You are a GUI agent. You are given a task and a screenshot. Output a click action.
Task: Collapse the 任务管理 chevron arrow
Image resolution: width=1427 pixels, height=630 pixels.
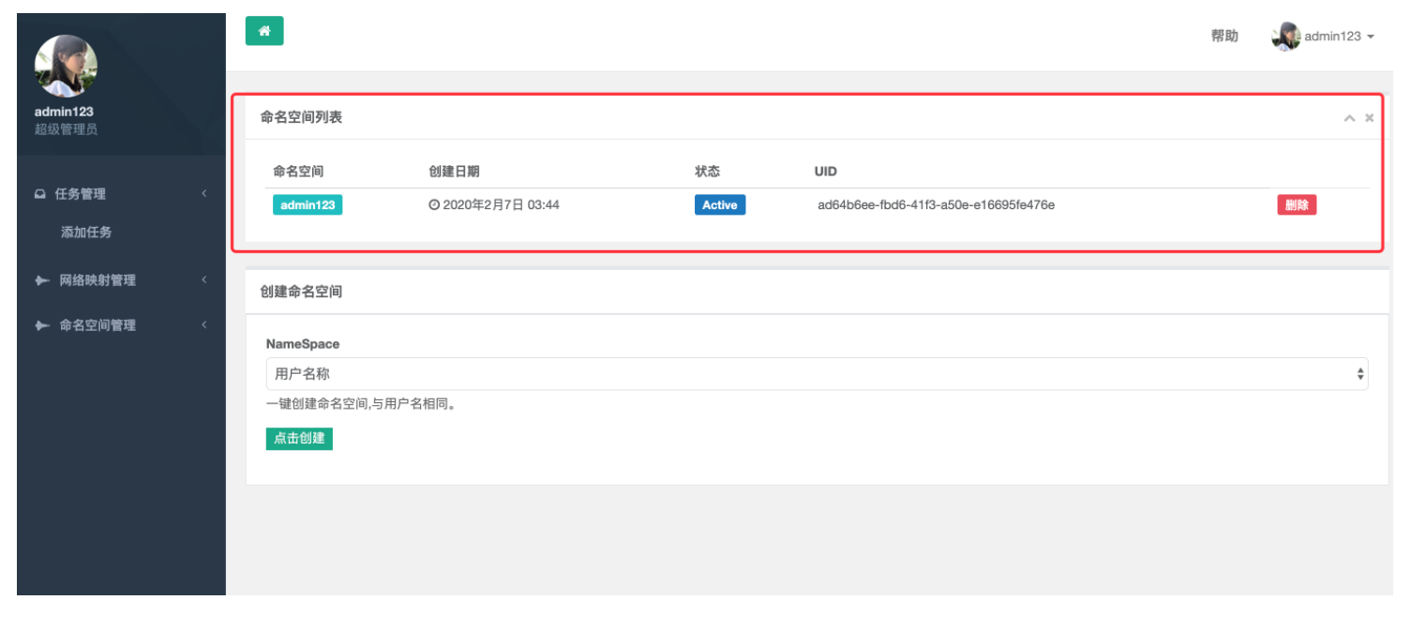click(x=203, y=194)
